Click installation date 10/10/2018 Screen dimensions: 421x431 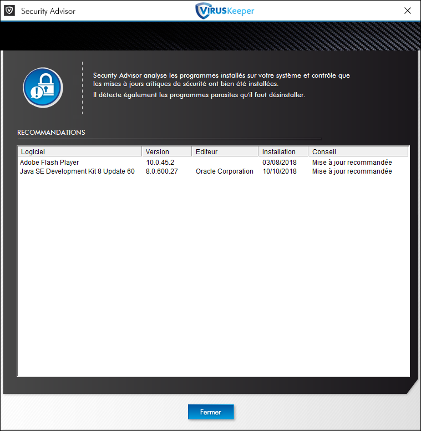point(280,171)
